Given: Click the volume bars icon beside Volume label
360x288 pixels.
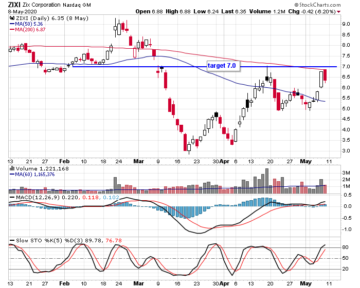Looking at the screenshot, I should (12, 168).
